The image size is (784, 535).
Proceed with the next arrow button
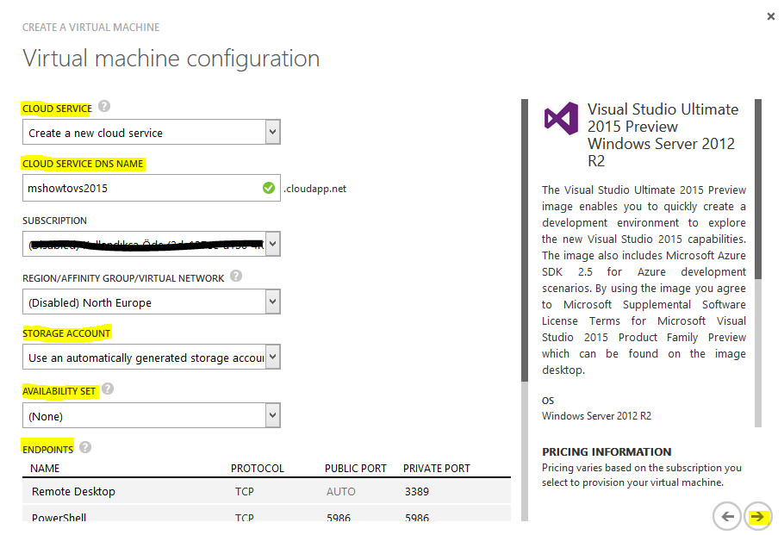pyautogui.click(x=757, y=516)
